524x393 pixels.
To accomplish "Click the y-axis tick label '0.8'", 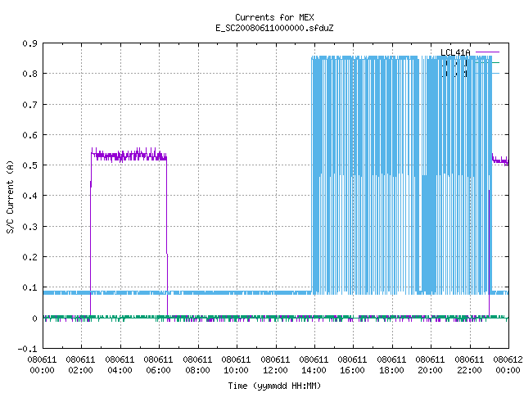I will 29,74.
